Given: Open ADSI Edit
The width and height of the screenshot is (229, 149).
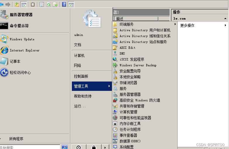Looking at the screenshot, I should [145, 48].
